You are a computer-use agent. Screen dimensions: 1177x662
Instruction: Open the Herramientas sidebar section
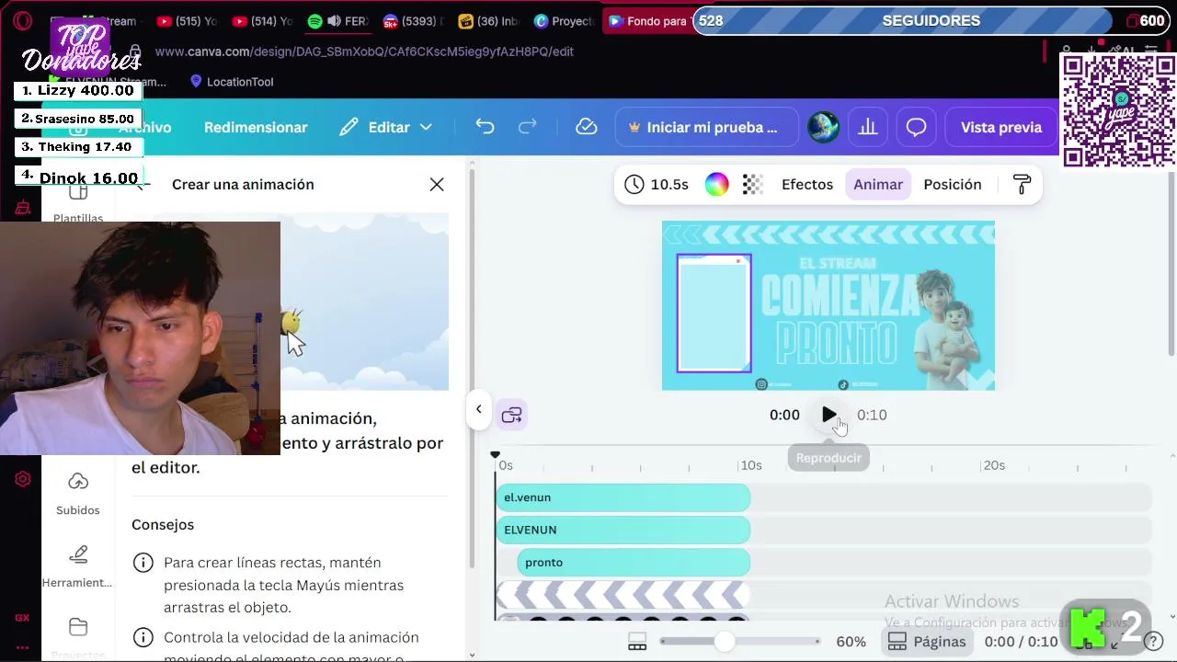tap(78, 565)
